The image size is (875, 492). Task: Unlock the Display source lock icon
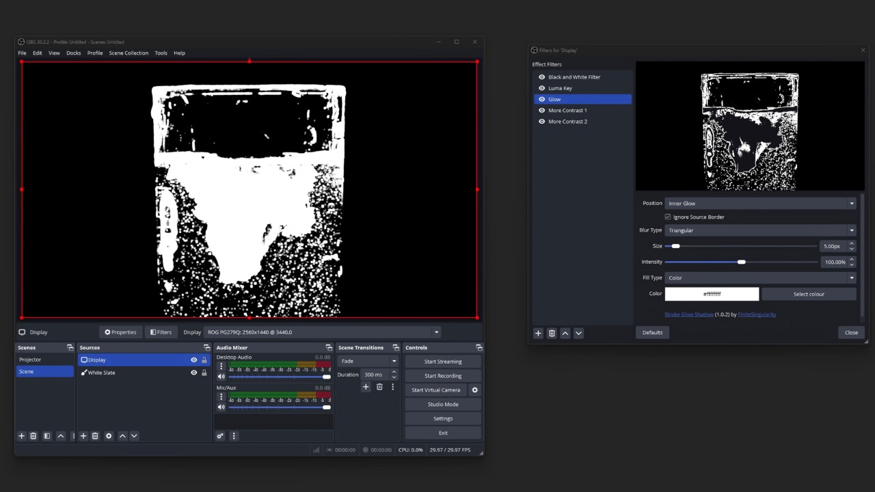204,360
